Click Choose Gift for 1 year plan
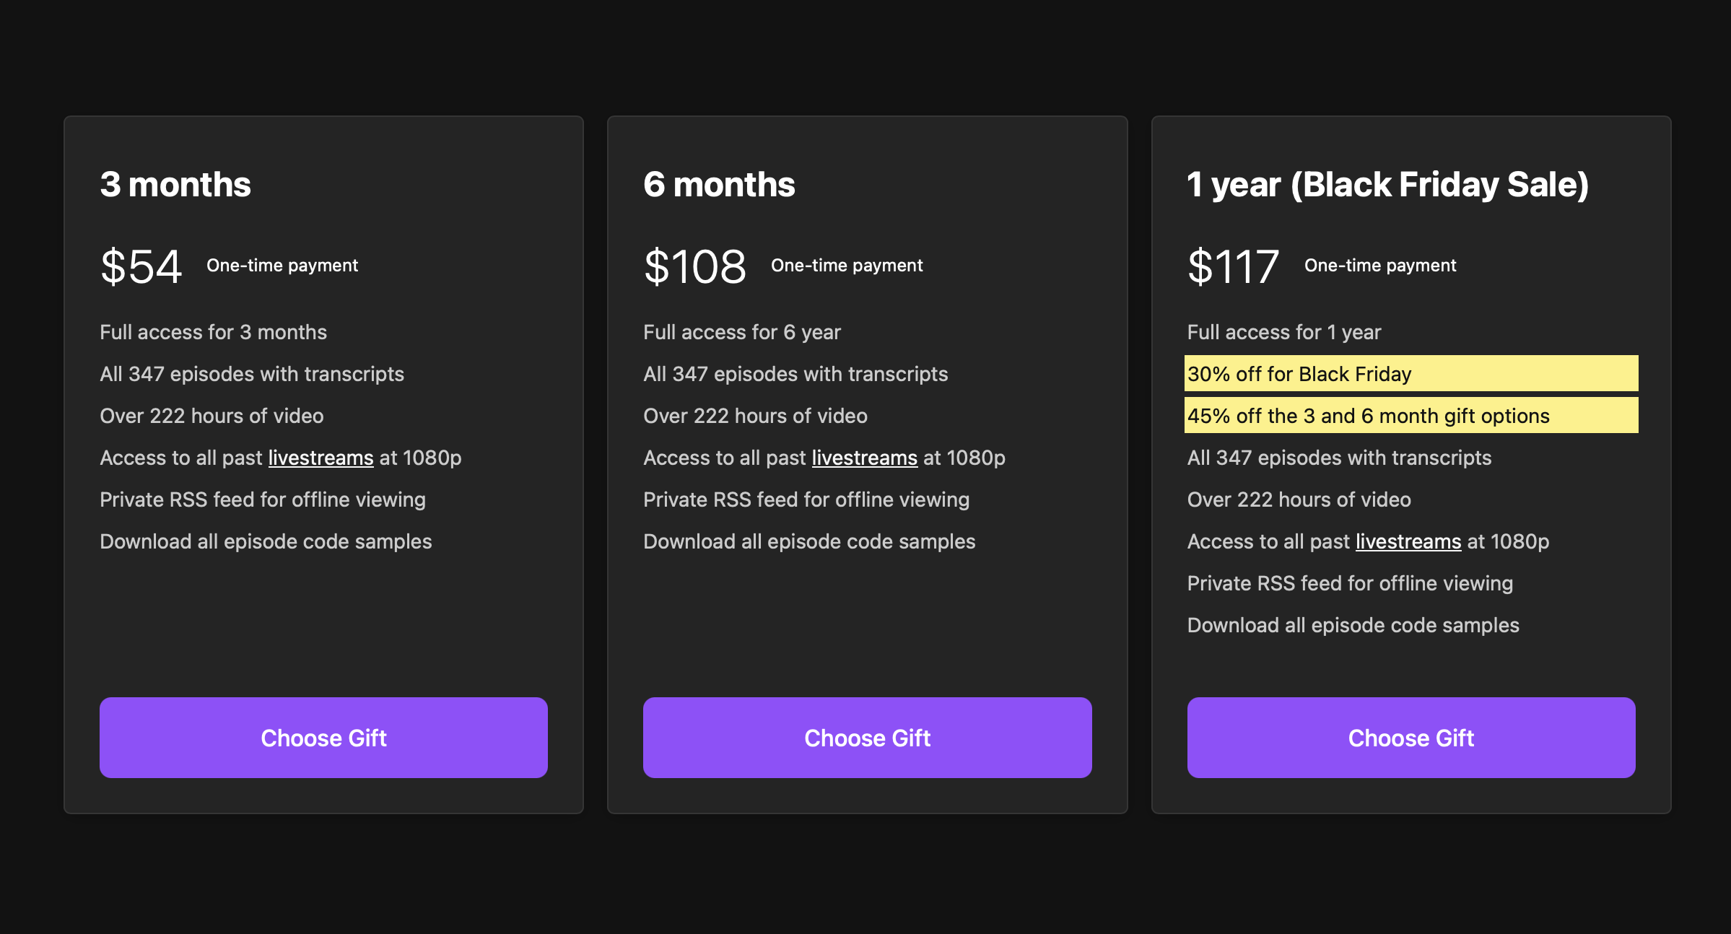The image size is (1731, 934). (1410, 737)
